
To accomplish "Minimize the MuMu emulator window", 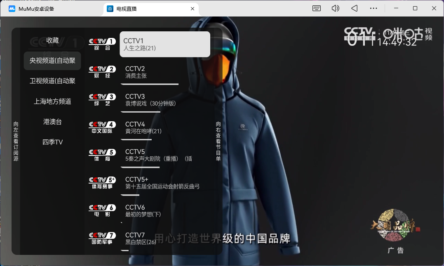I will coord(396,9).
